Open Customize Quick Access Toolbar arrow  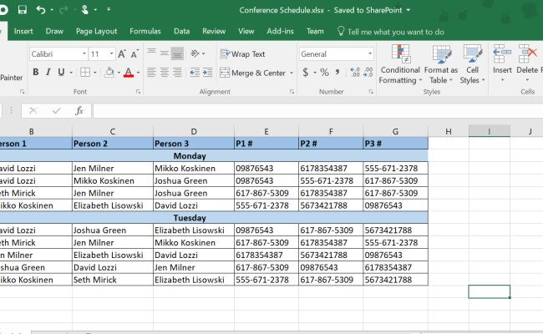109,9
